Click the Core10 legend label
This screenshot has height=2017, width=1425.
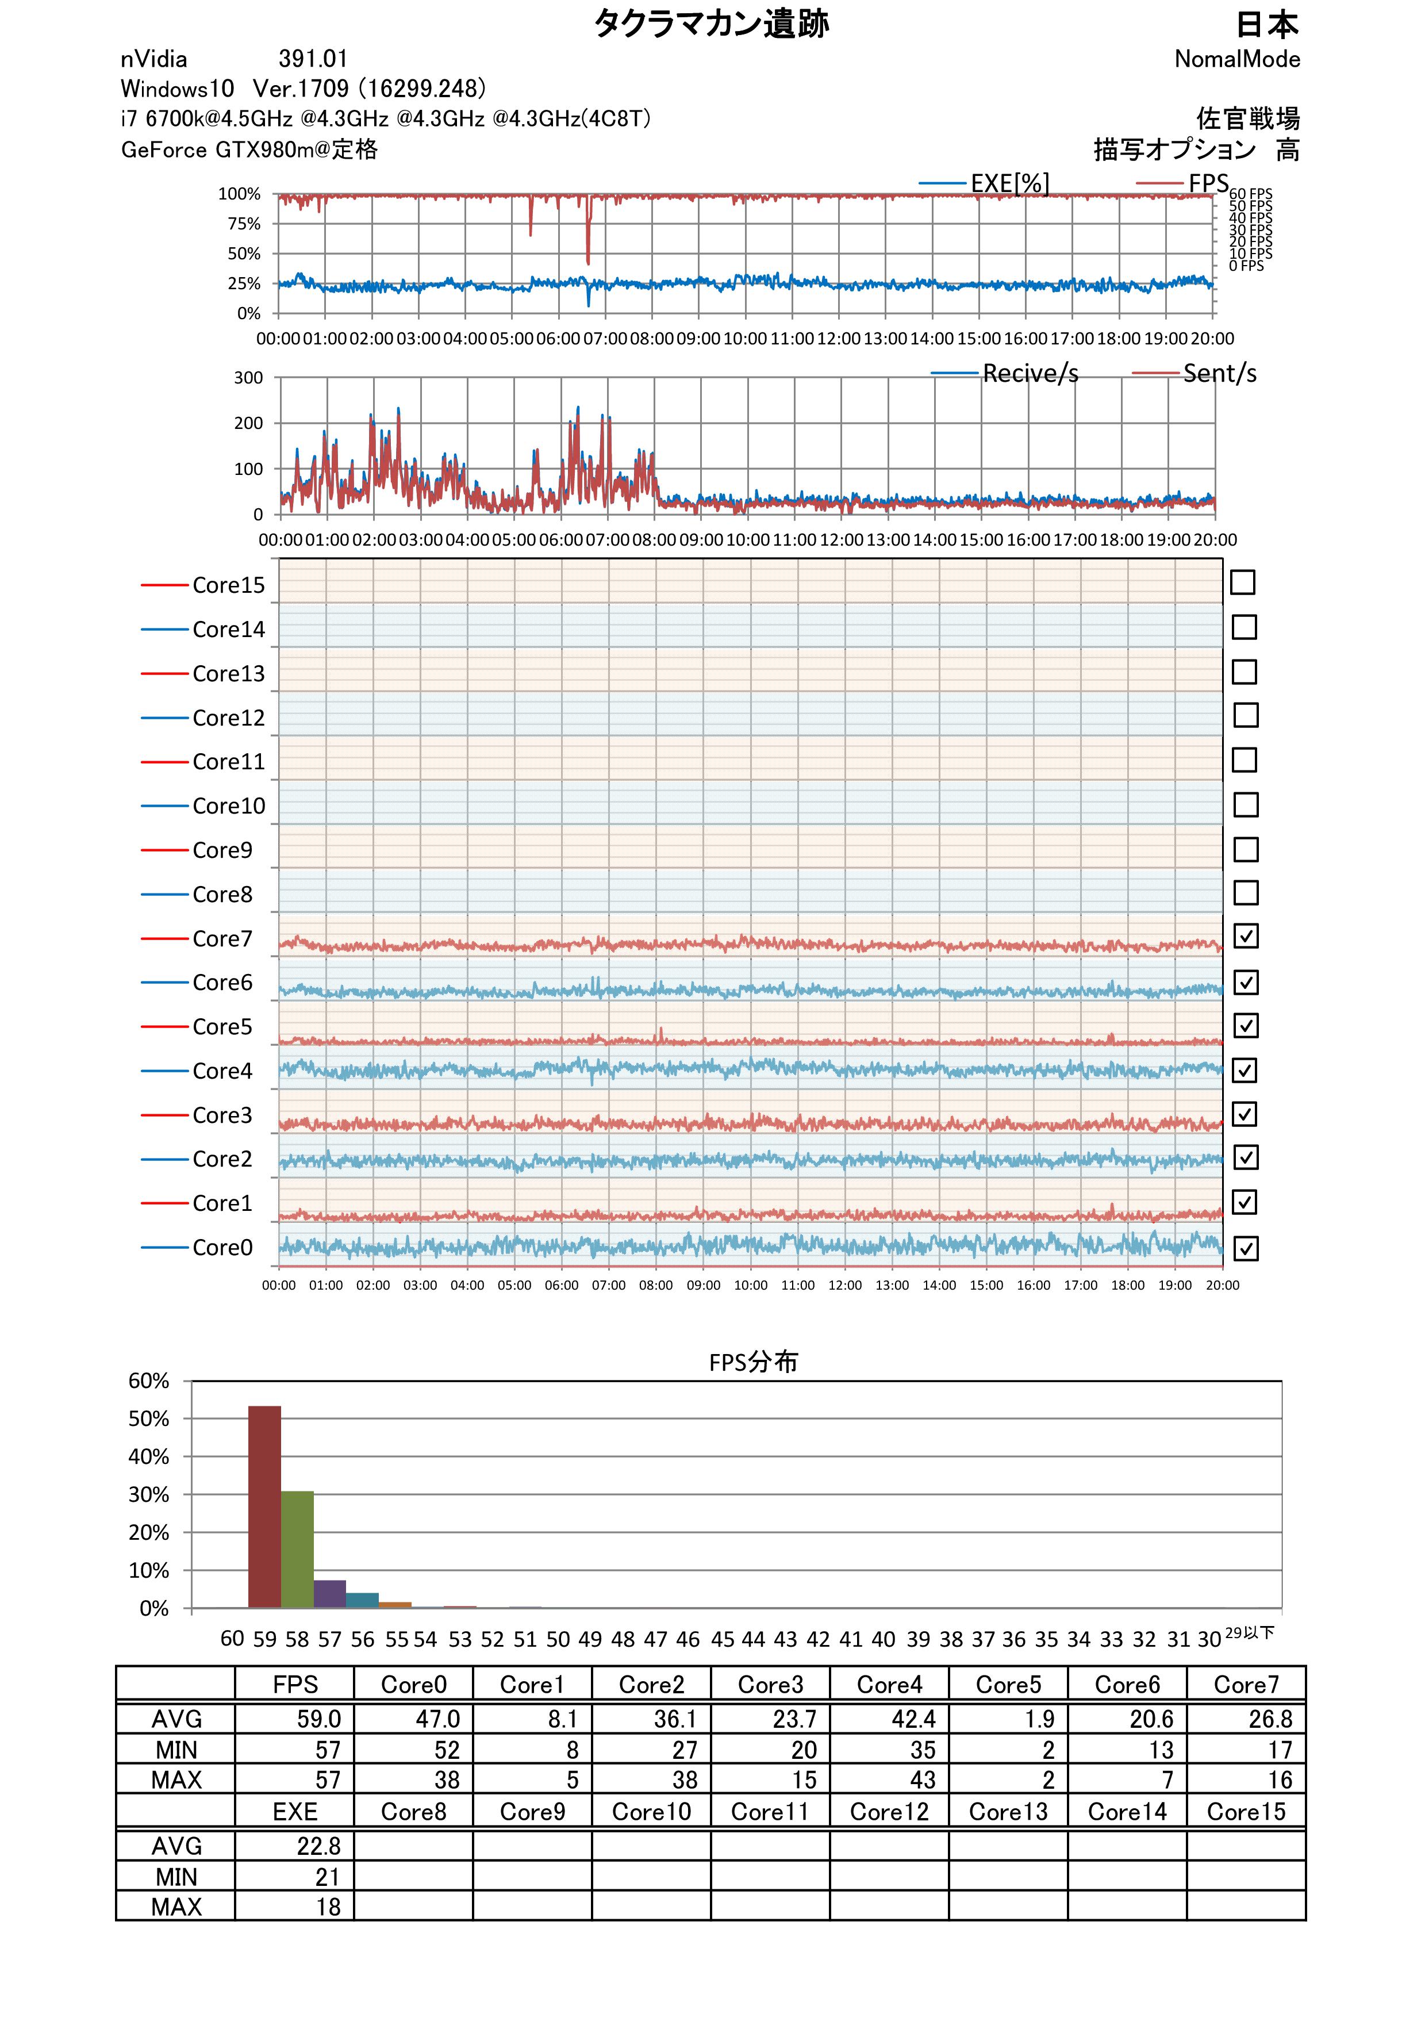pos(228,806)
